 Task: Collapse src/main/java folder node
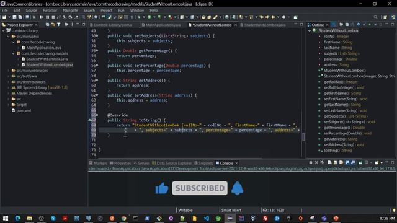[8, 37]
